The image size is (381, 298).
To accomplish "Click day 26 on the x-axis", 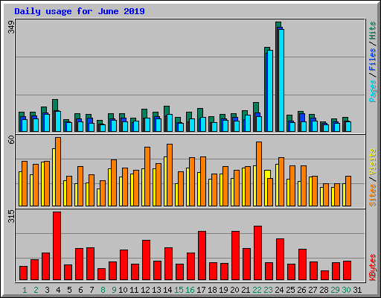I will [x=301, y=290].
